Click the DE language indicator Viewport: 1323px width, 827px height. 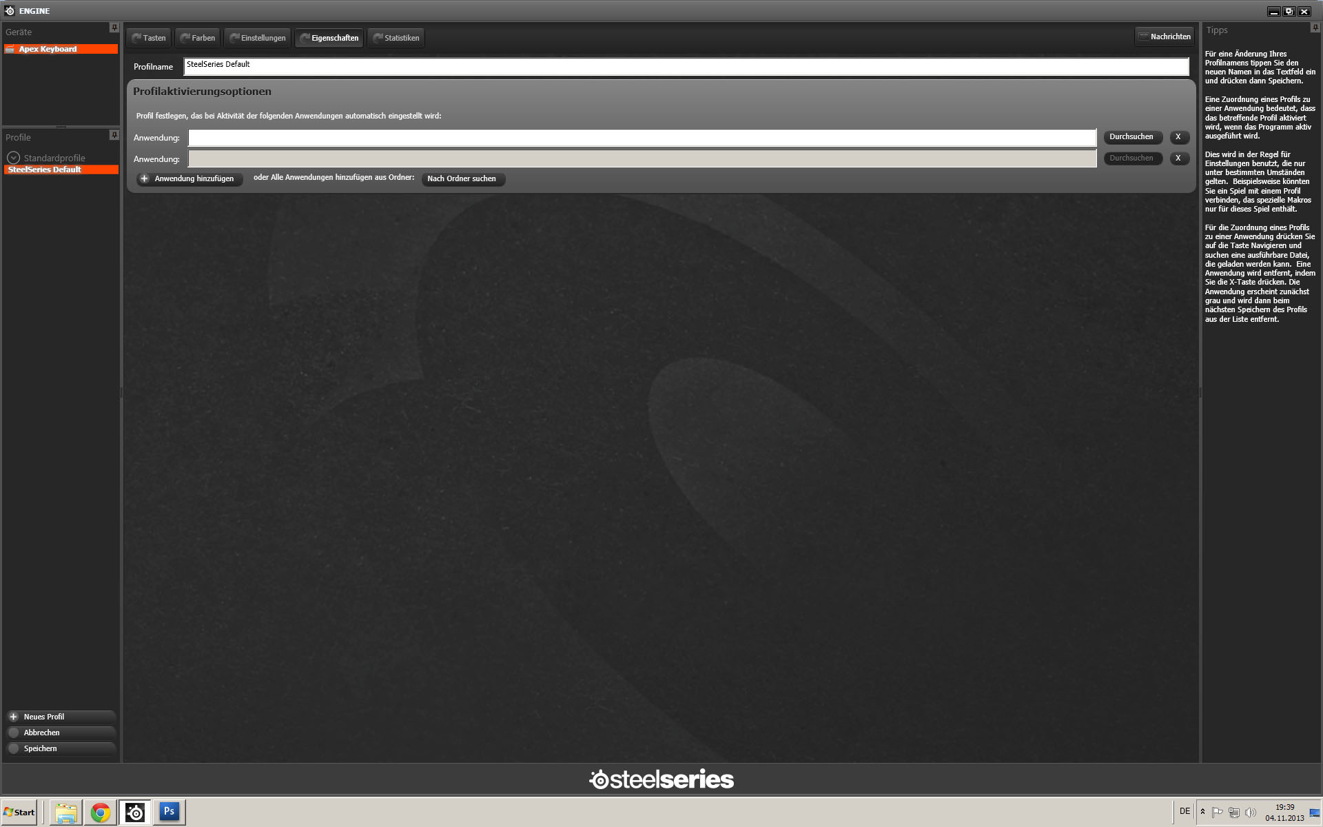(x=1184, y=811)
